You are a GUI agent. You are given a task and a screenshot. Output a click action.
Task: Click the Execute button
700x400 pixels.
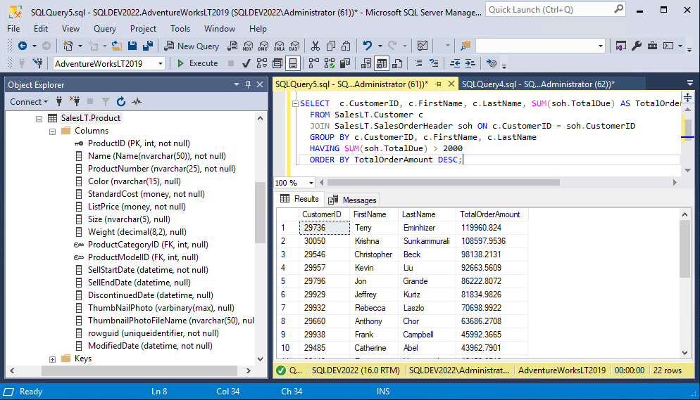198,64
